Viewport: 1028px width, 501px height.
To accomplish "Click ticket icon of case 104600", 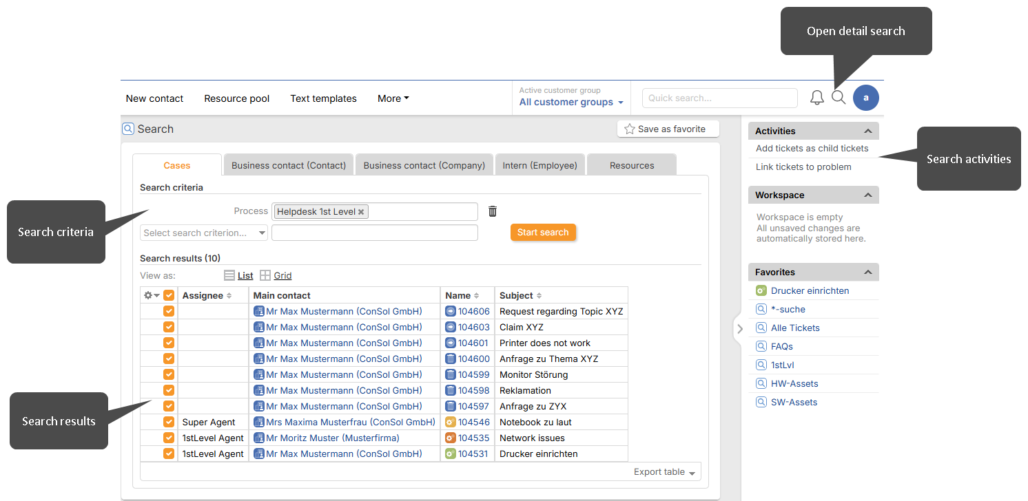I will (x=451, y=359).
